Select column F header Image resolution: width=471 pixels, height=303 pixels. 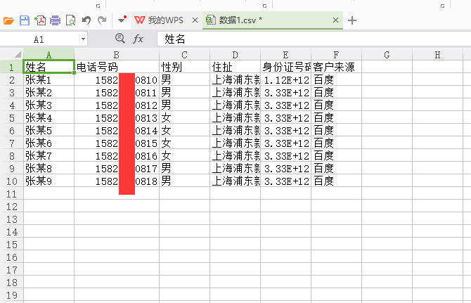(x=337, y=54)
